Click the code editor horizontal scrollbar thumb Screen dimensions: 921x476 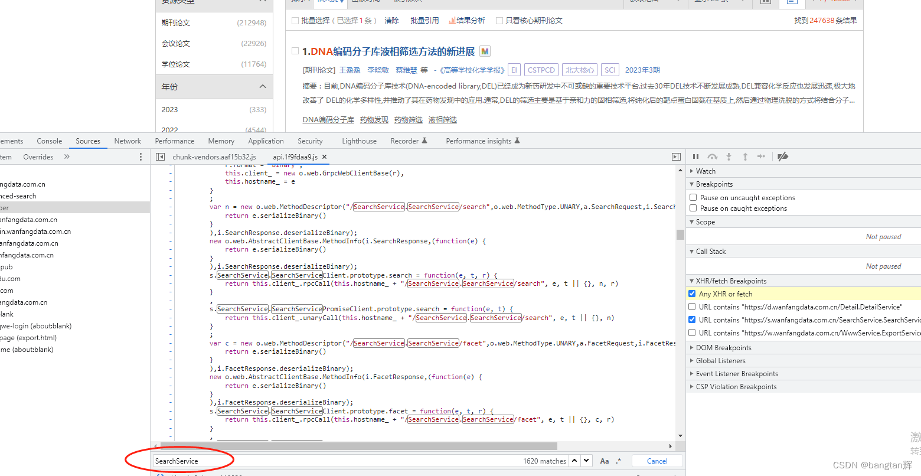click(x=359, y=446)
